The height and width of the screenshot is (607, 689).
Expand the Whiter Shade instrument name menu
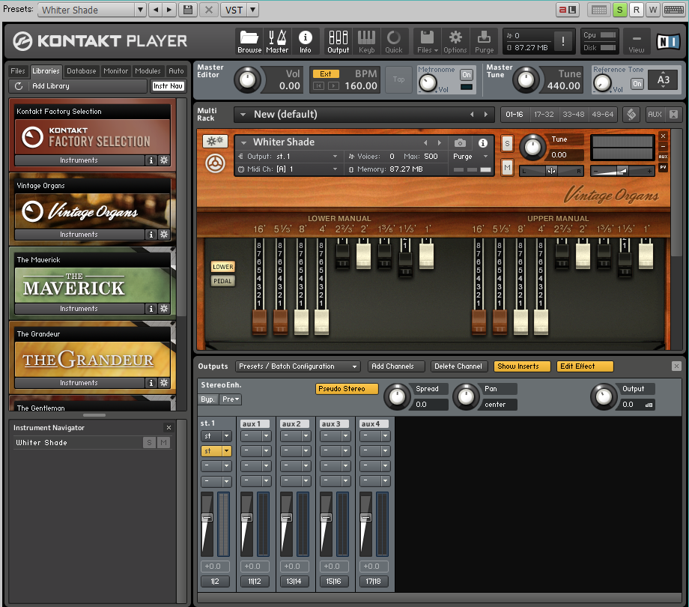coord(243,142)
